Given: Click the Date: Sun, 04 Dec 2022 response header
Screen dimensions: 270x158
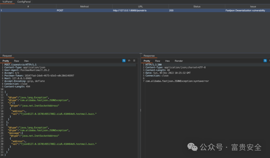Looking at the screenshot, I should pos(168,73).
